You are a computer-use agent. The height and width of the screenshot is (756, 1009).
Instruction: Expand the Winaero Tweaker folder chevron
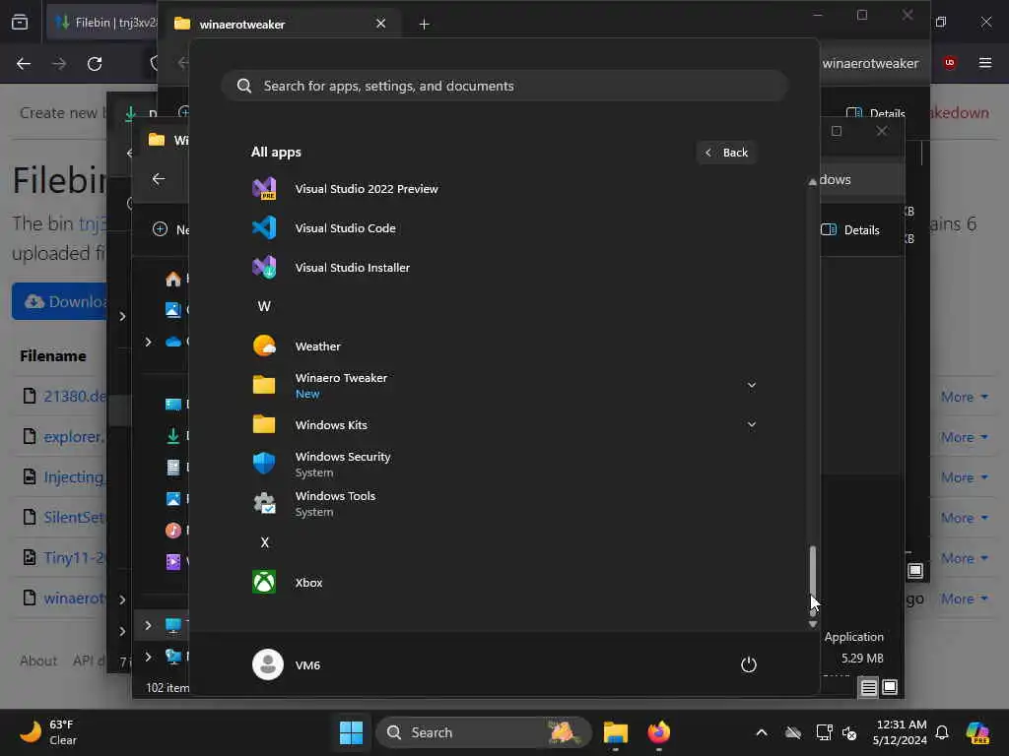point(751,385)
